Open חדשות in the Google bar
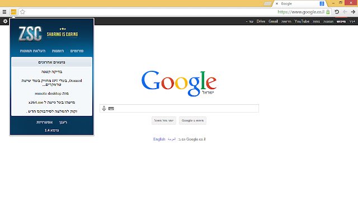 click(286, 21)
